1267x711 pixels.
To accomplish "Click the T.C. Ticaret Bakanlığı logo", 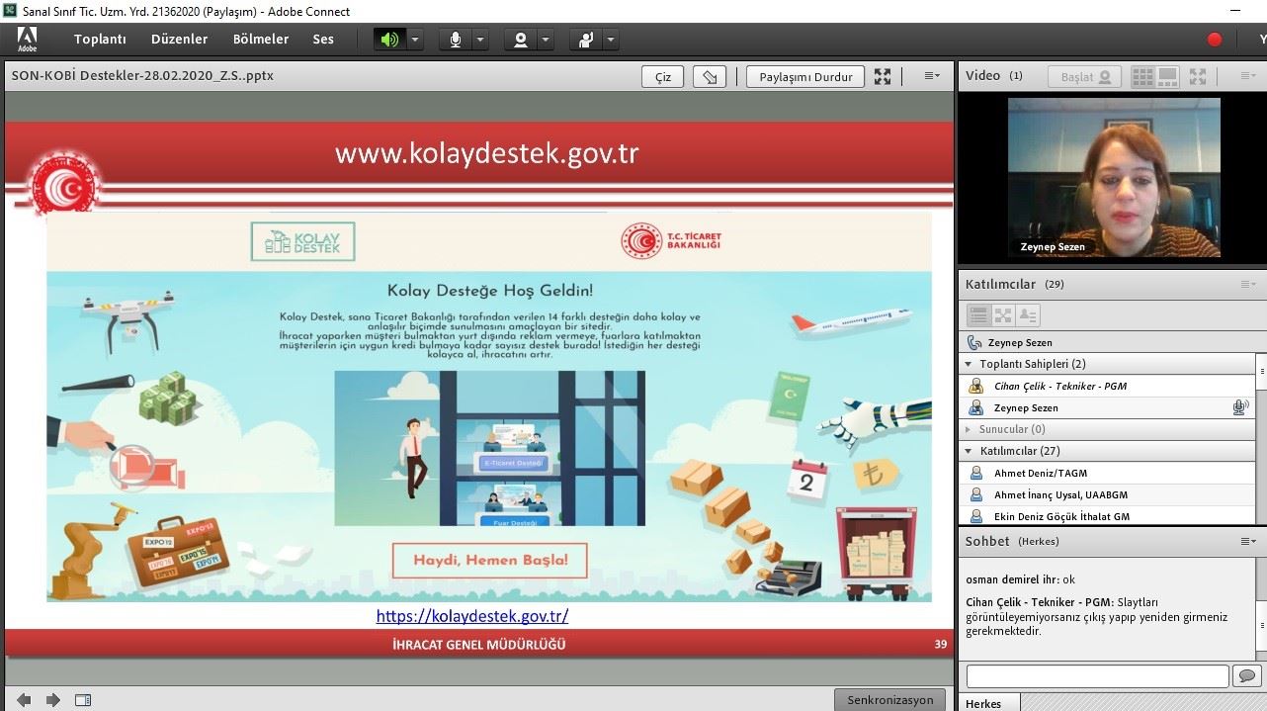I will click(x=671, y=241).
